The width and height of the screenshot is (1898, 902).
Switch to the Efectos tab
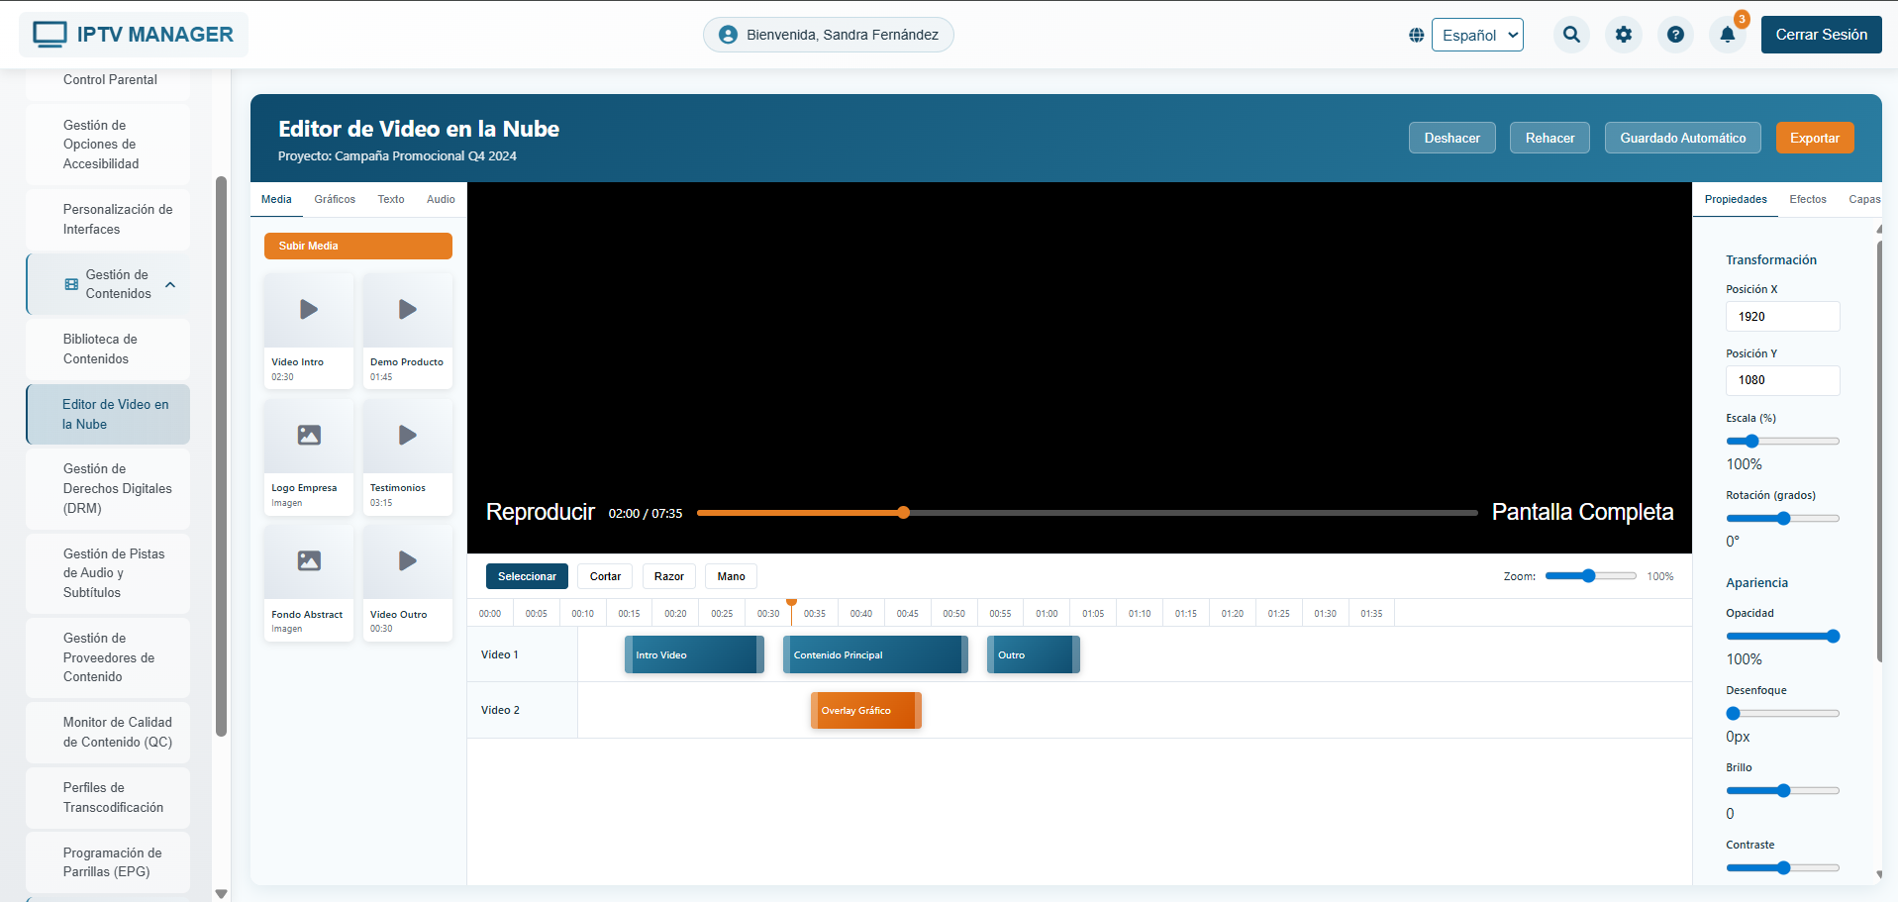(x=1808, y=199)
